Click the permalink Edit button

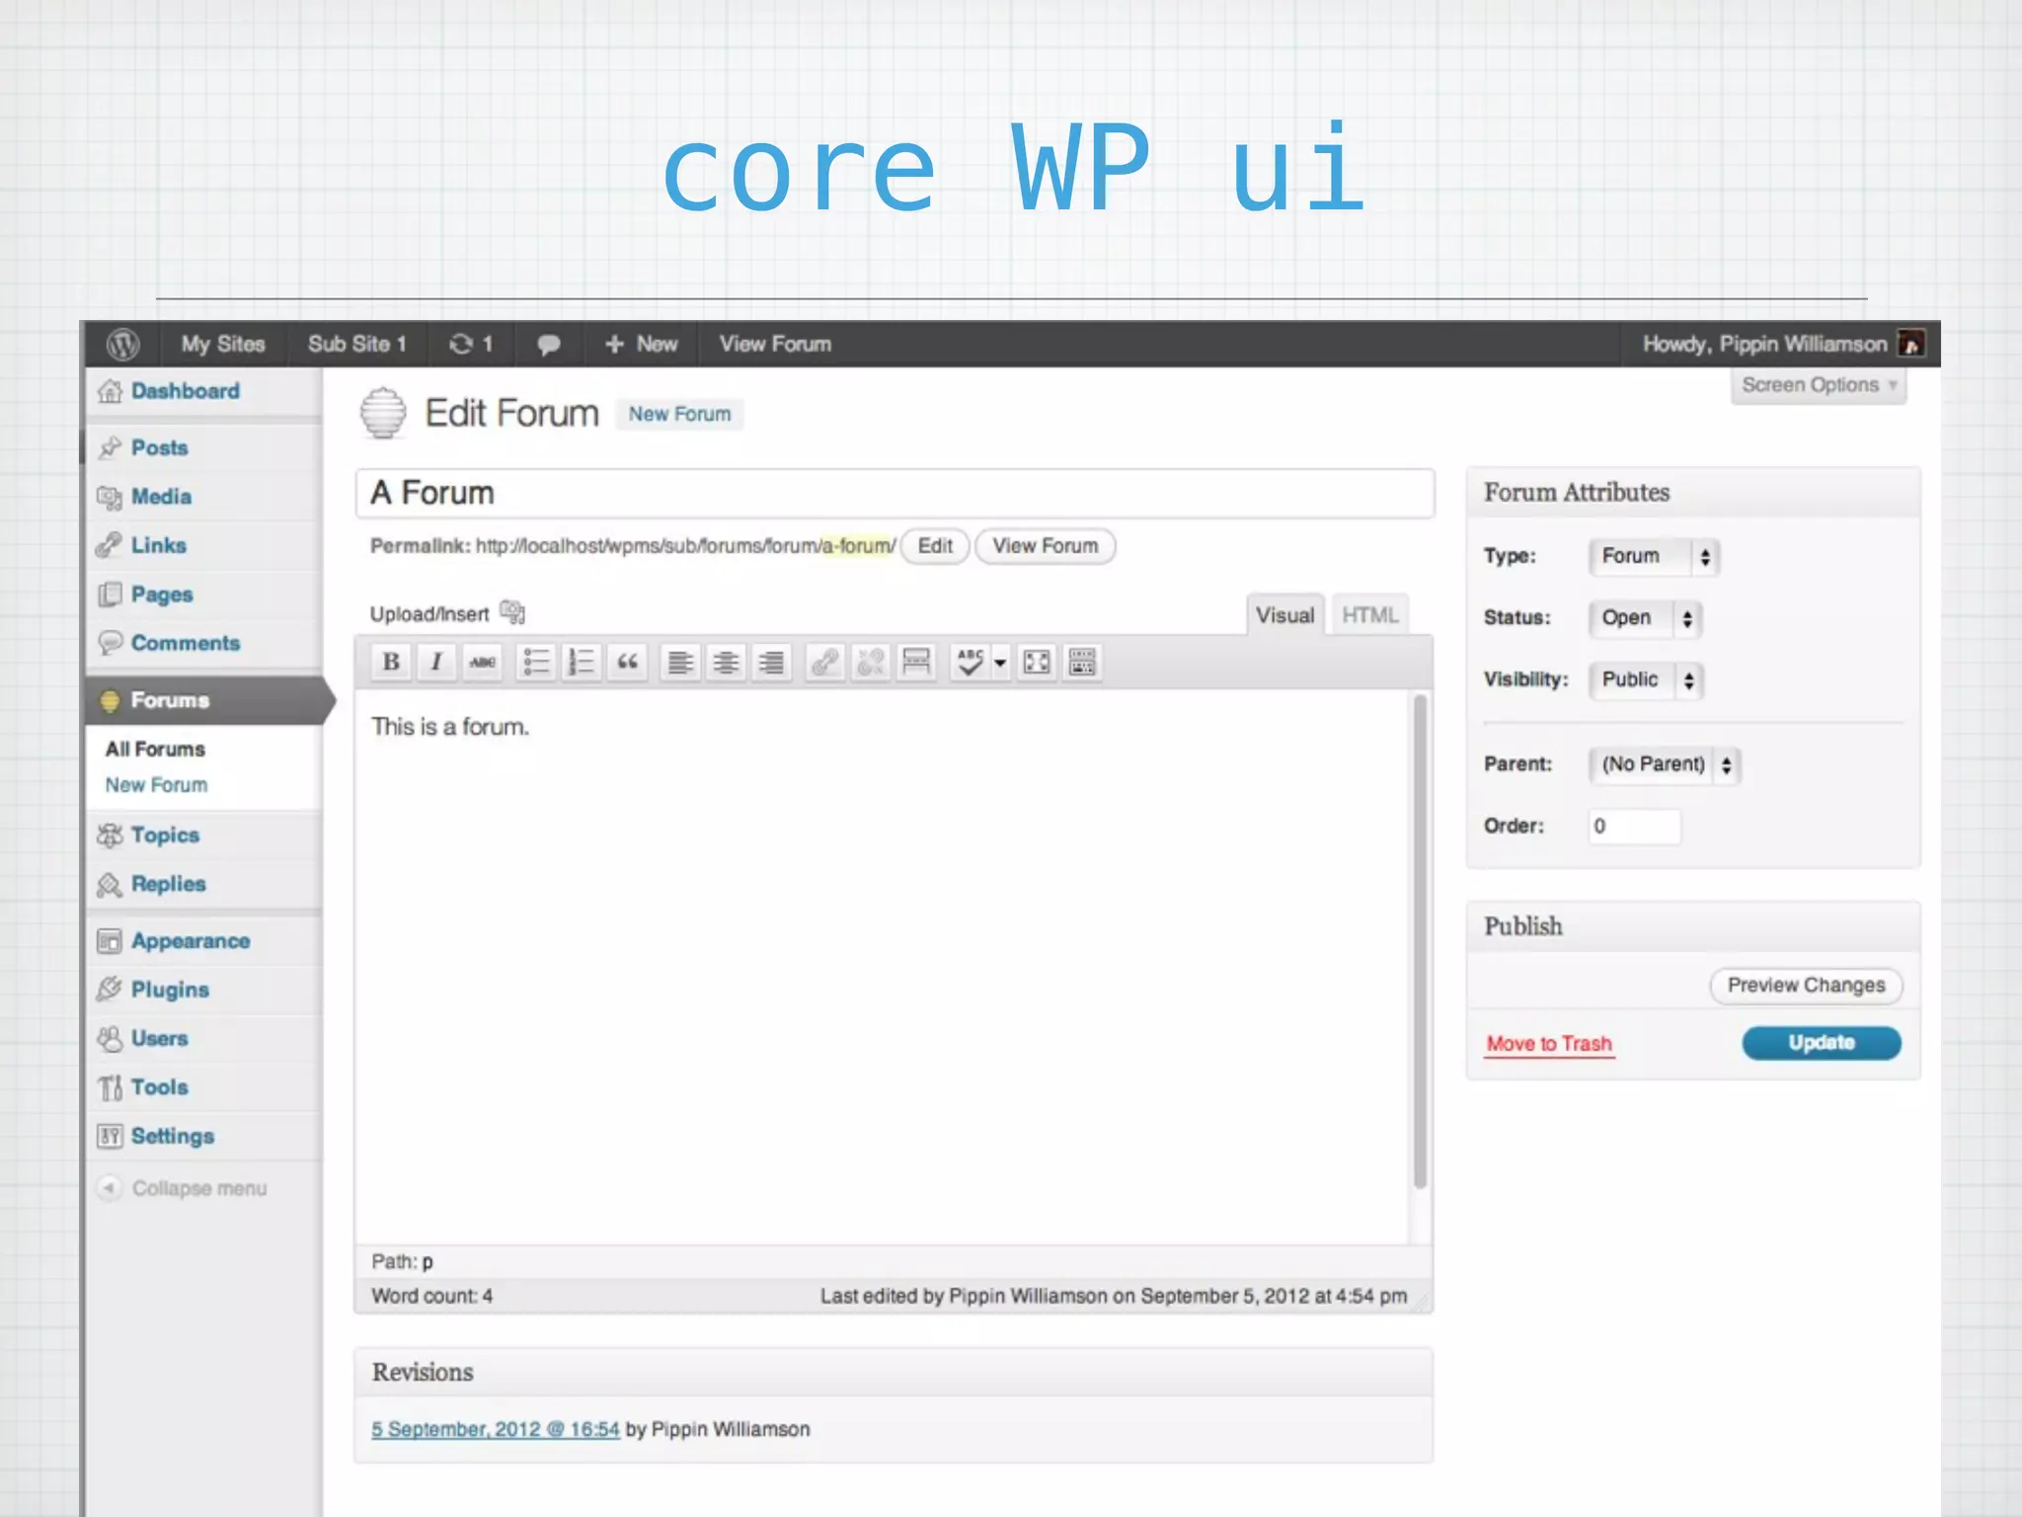coord(935,546)
